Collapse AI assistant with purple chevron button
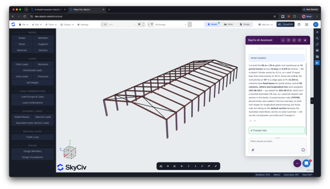Image resolution: width=330 pixels, height=189 pixels. coord(297,163)
